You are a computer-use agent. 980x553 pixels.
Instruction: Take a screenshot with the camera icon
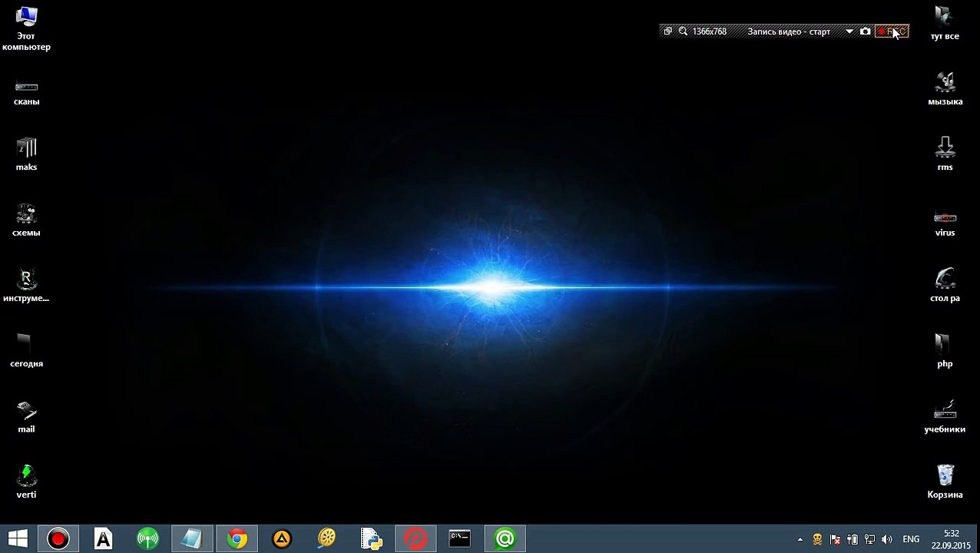point(866,31)
